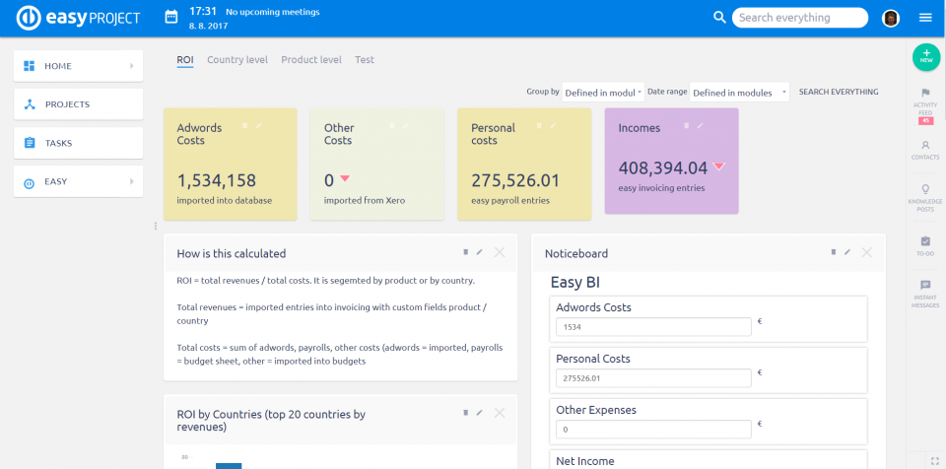The image size is (946, 469).
Task: Open TASKS in the left menu
Action: pyautogui.click(x=79, y=143)
